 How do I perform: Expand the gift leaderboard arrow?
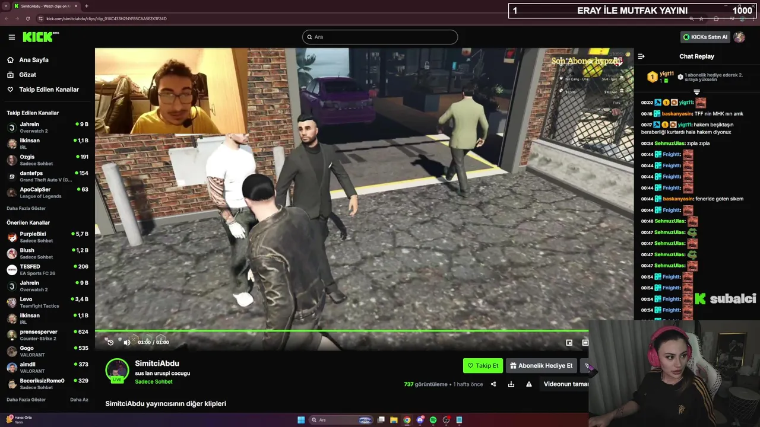click(696, 92)
